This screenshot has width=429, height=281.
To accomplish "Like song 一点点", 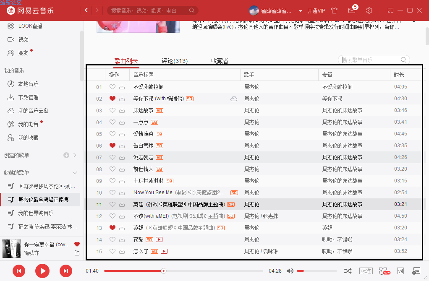I will (112, 122).
